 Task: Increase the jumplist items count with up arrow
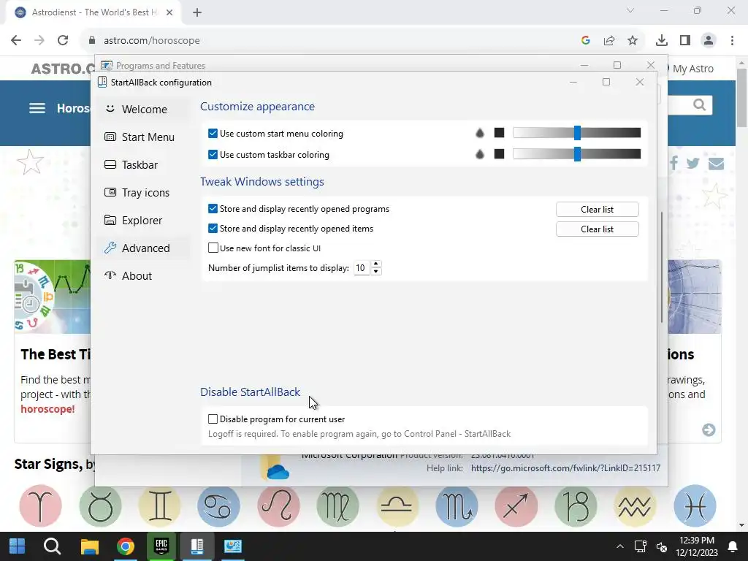[x=376, y=264]
